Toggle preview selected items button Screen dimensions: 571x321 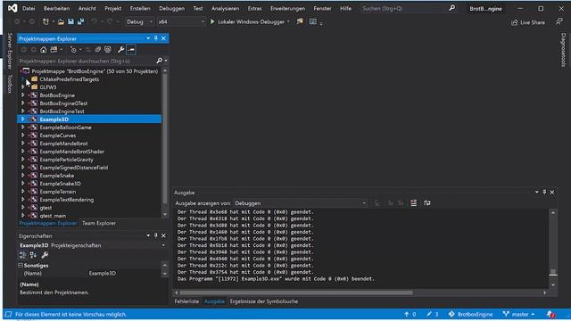pos(131,50)
